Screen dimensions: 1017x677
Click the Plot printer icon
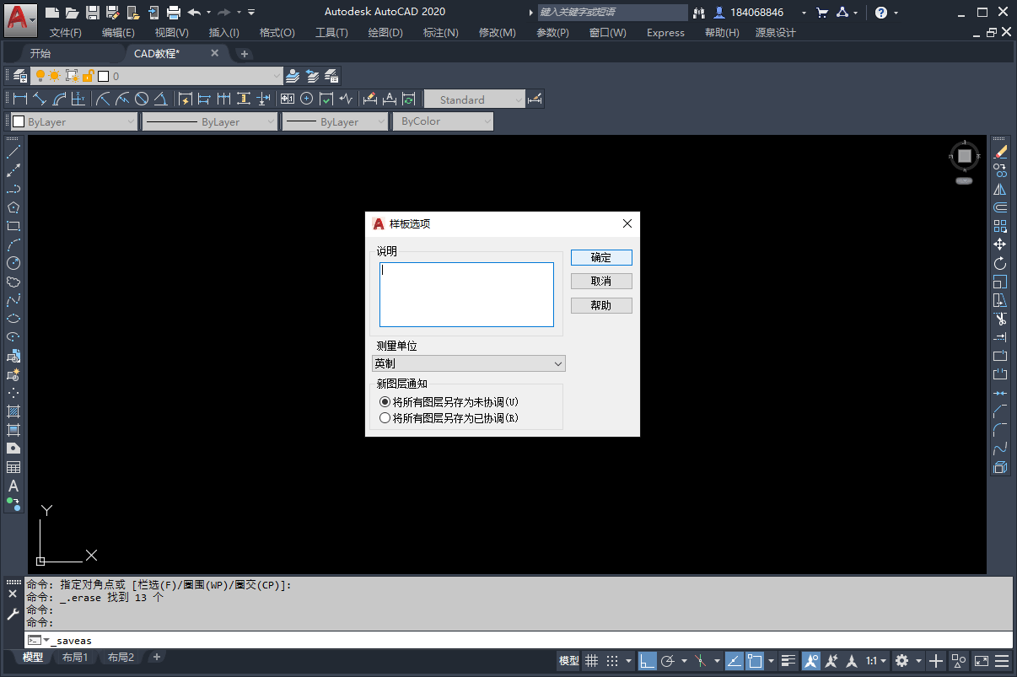tap(174, 13)
